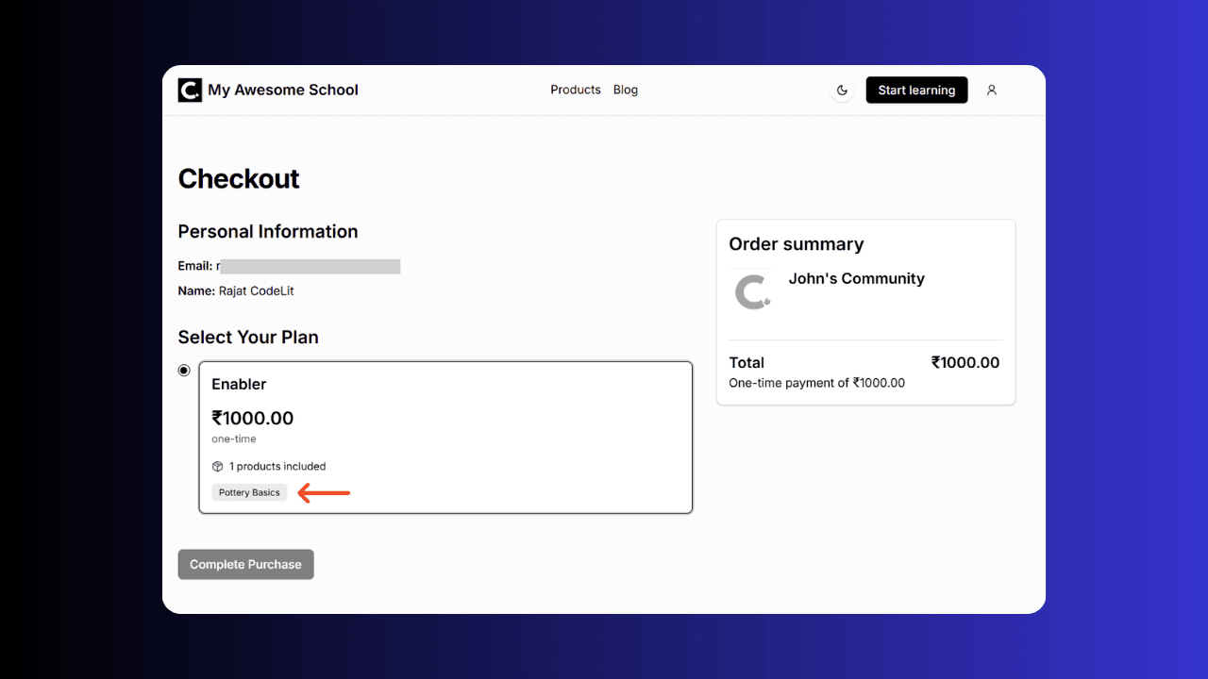
Task: Click the ₹1000.00 price in Enabler plan
Action: [x=253, y=418]
